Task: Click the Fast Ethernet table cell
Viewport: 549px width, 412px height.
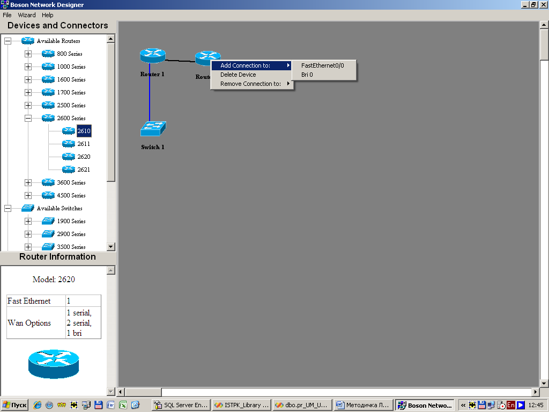Action: [x=36, y=301]
